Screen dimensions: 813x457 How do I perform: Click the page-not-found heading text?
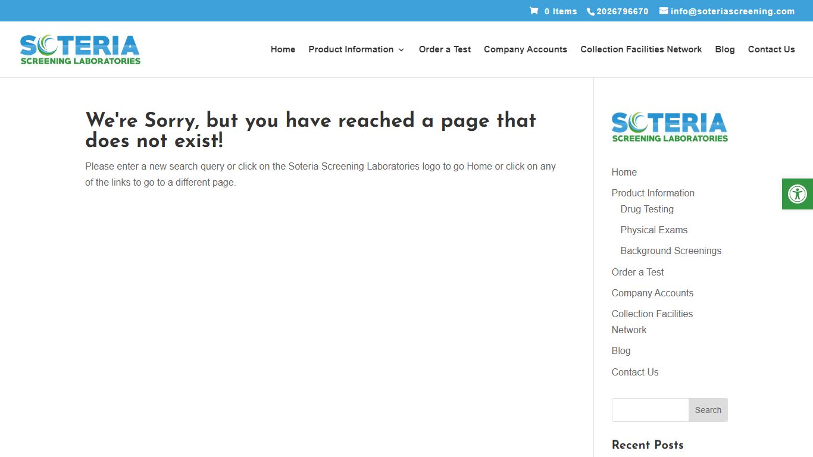coord(311,130)
